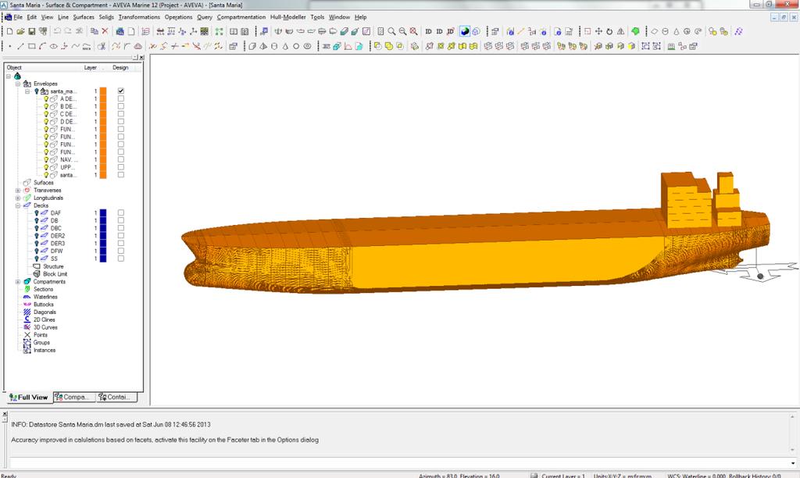Screen dimensions: 800x478
Task: Check the Design box for A DE envelope
Action: 121,98
